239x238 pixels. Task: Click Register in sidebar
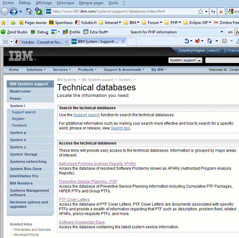click(x=18, y=119)
